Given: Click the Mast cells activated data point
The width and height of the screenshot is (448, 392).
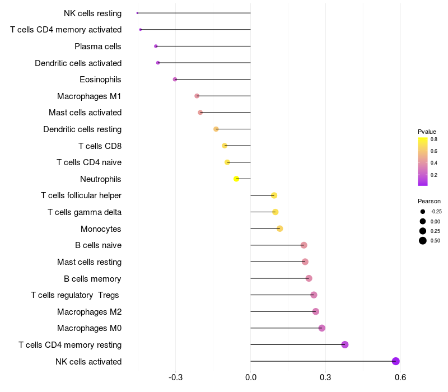Looking at the screenshot, I should 200,113.
